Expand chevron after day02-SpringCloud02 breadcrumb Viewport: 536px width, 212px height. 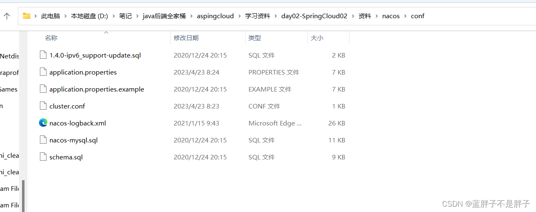(353, 16)
